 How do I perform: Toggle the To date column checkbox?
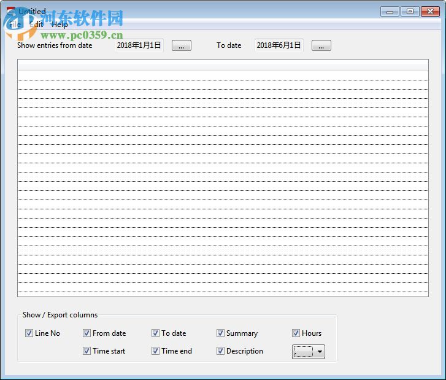pos(155,333)
